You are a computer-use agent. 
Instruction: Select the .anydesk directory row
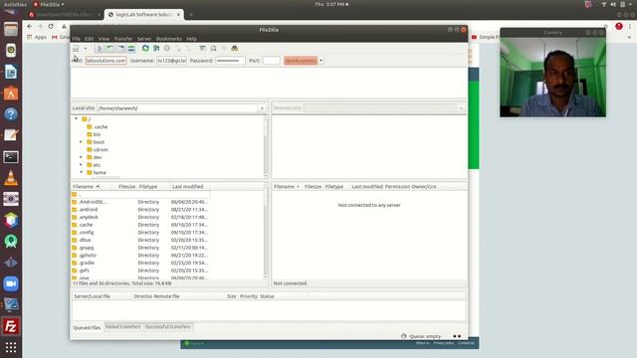pyautogui.click(x=140, y=217)
